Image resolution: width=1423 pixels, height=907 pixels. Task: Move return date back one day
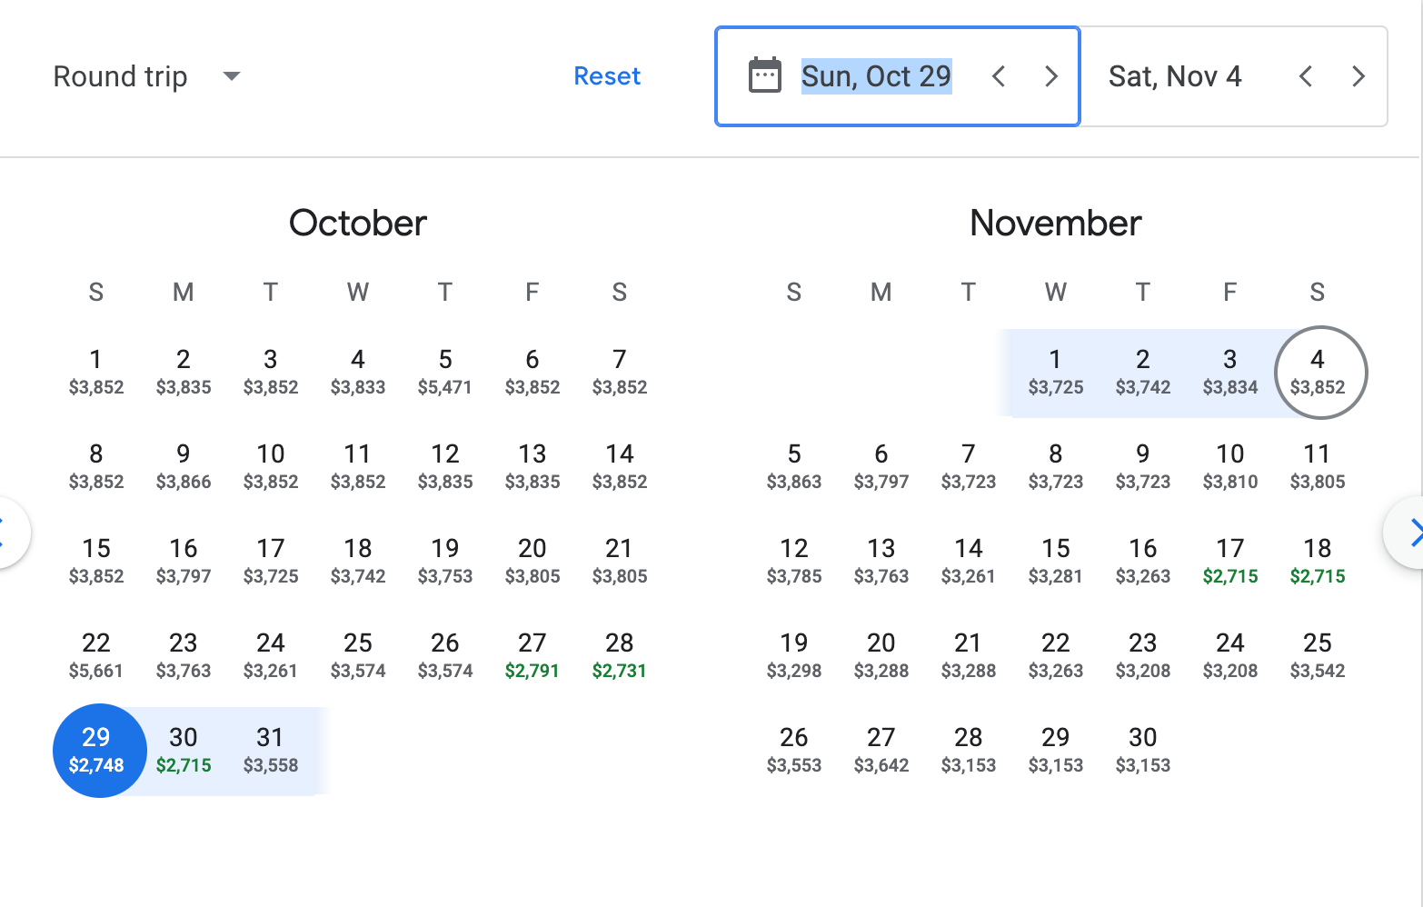1306,76
